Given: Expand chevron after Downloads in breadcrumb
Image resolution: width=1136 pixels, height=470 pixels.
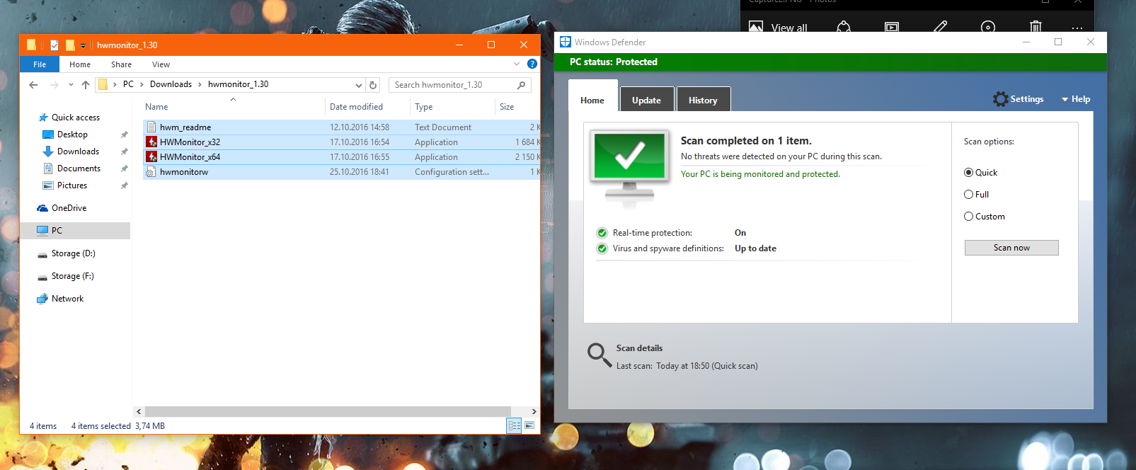Looking at the screenshot, I should (x=200, y=84).
